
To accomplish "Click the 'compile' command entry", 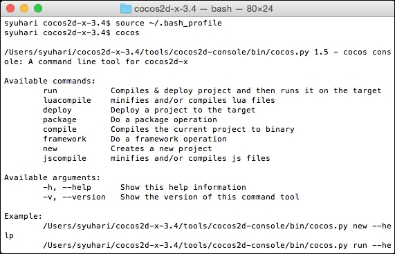I will [x=59, y=129].
